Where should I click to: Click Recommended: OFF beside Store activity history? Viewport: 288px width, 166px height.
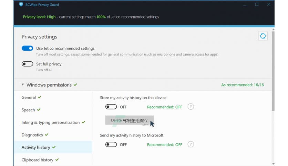pyautogui.click(x=164, y=107)
